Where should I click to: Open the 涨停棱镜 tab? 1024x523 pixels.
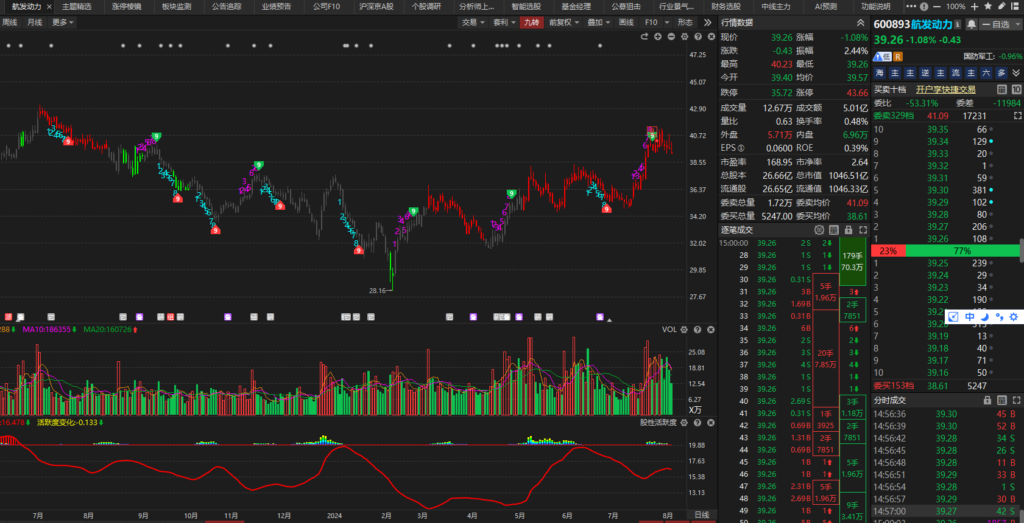point(127,7)
